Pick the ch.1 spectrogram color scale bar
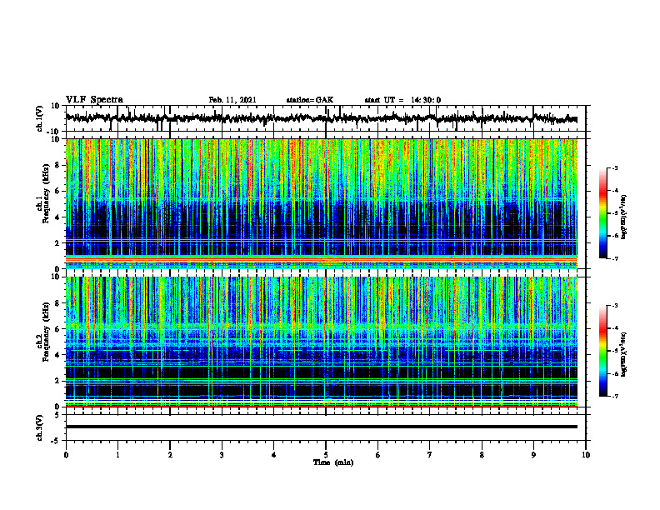The height and width of the screenshot is (510, 660). 603,212
